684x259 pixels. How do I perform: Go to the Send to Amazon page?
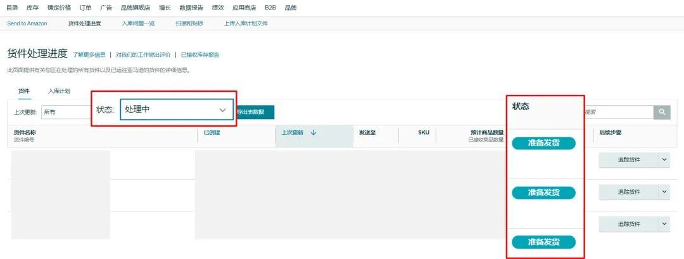27,23
